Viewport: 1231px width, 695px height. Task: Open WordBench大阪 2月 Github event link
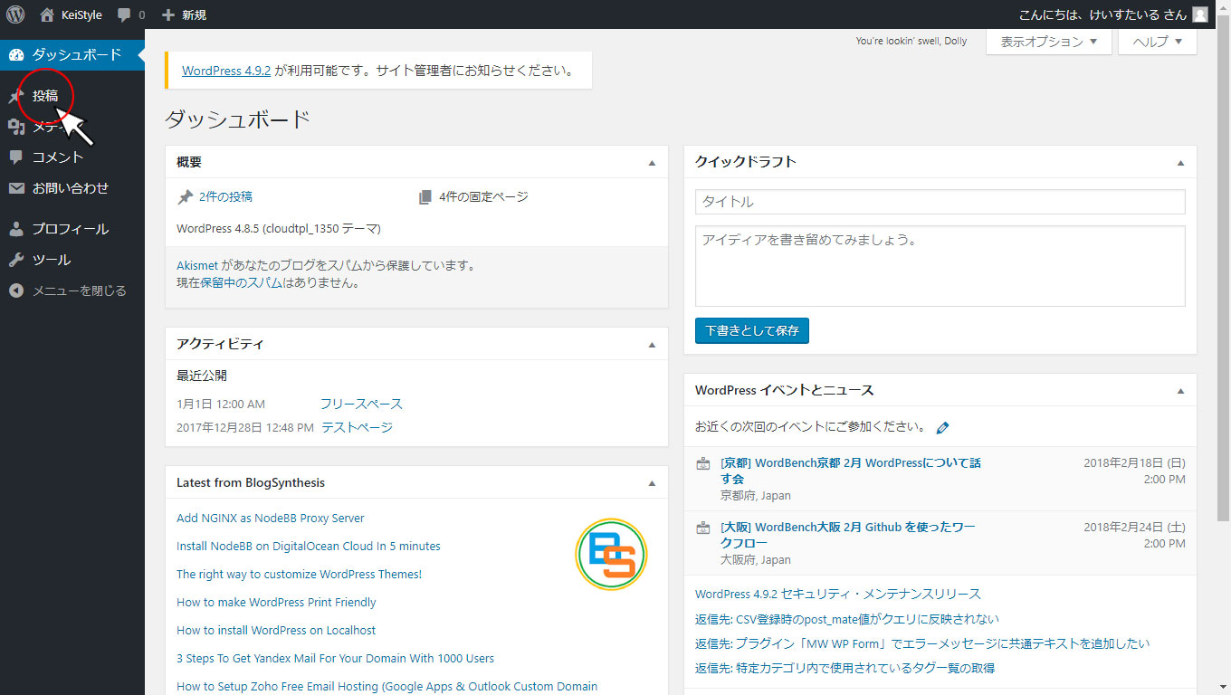(x=848, y=535)
